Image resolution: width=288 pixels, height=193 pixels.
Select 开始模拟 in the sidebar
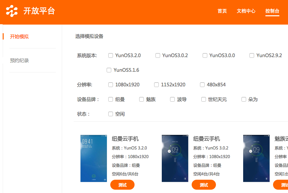coord(19,37)
